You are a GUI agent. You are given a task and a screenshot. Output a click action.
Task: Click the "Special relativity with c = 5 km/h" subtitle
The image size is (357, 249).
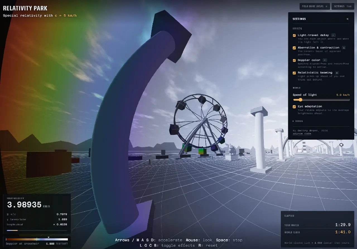tap(40, 16)
